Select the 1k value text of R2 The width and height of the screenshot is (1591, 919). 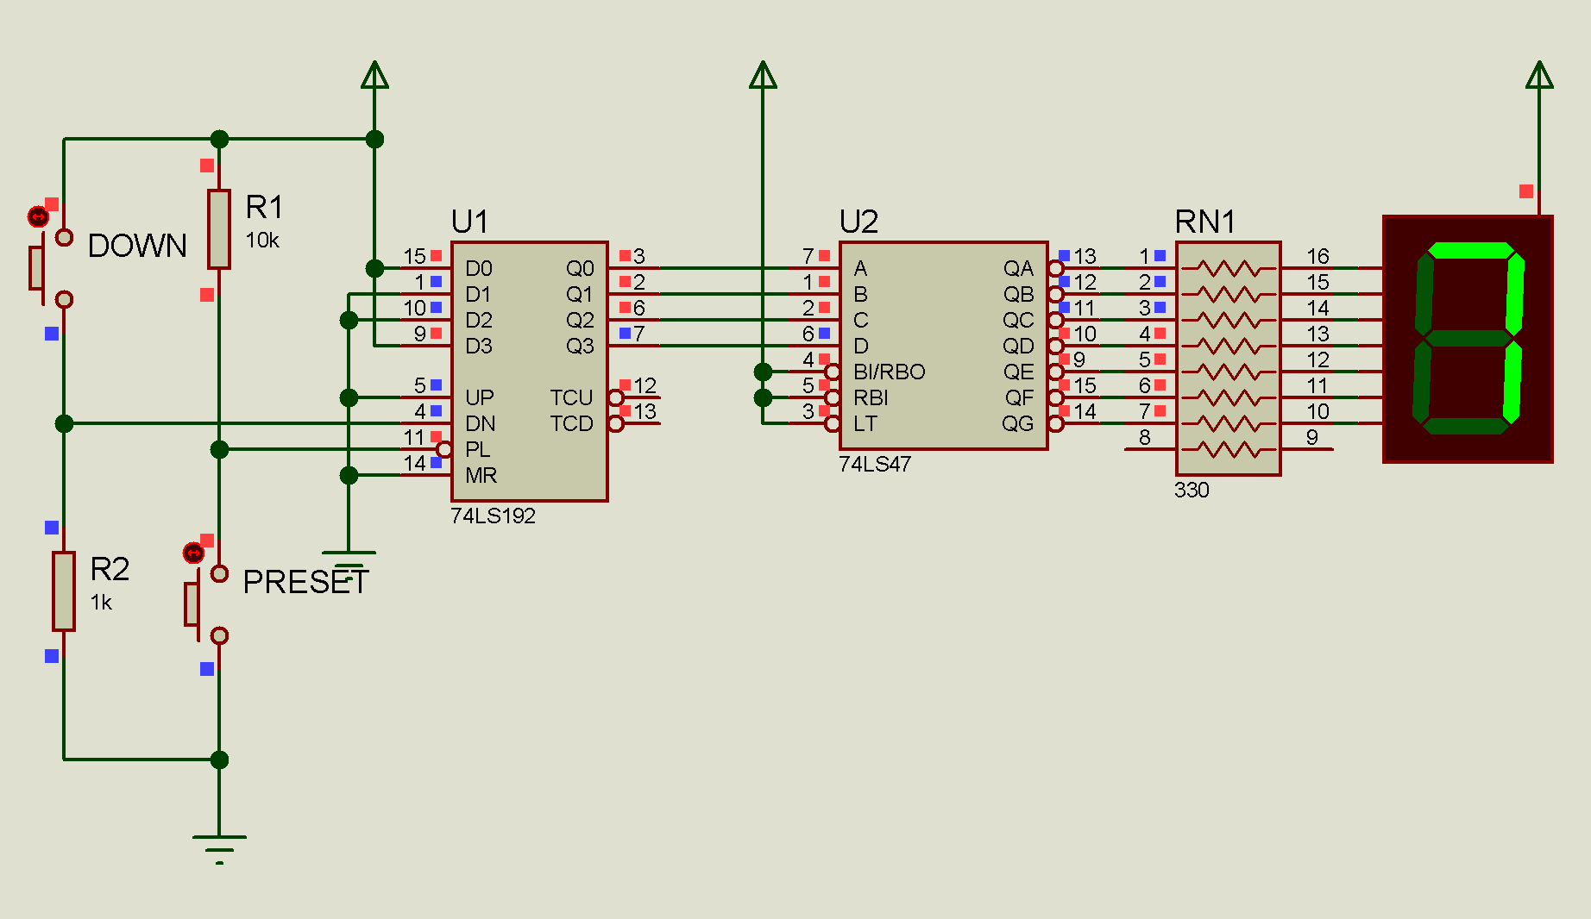coord(101,603)
